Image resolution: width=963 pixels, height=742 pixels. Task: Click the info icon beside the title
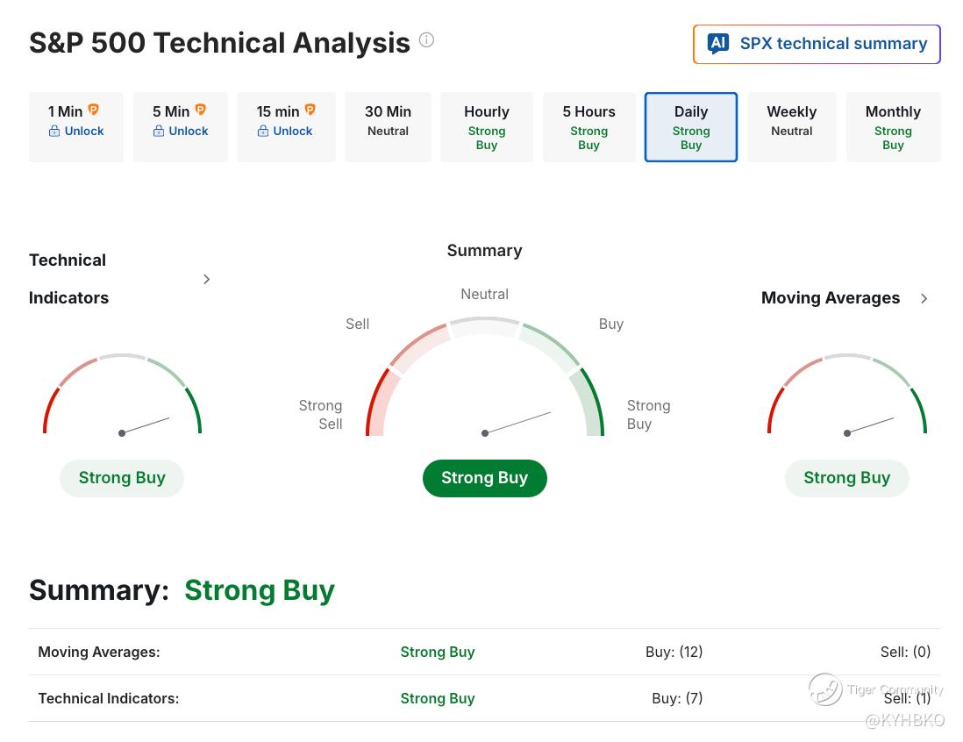pyautogui.click(x=426, y=39)
